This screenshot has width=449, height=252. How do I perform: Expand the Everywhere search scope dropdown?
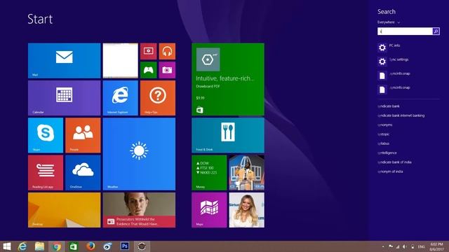[389, 22]
